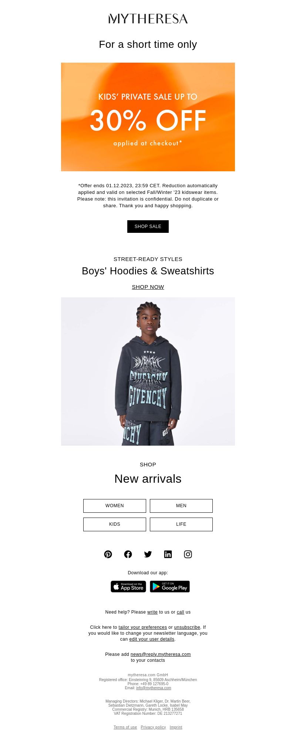
Task: Click the black SHOP SALE button
Action: [x=148, y=227]
